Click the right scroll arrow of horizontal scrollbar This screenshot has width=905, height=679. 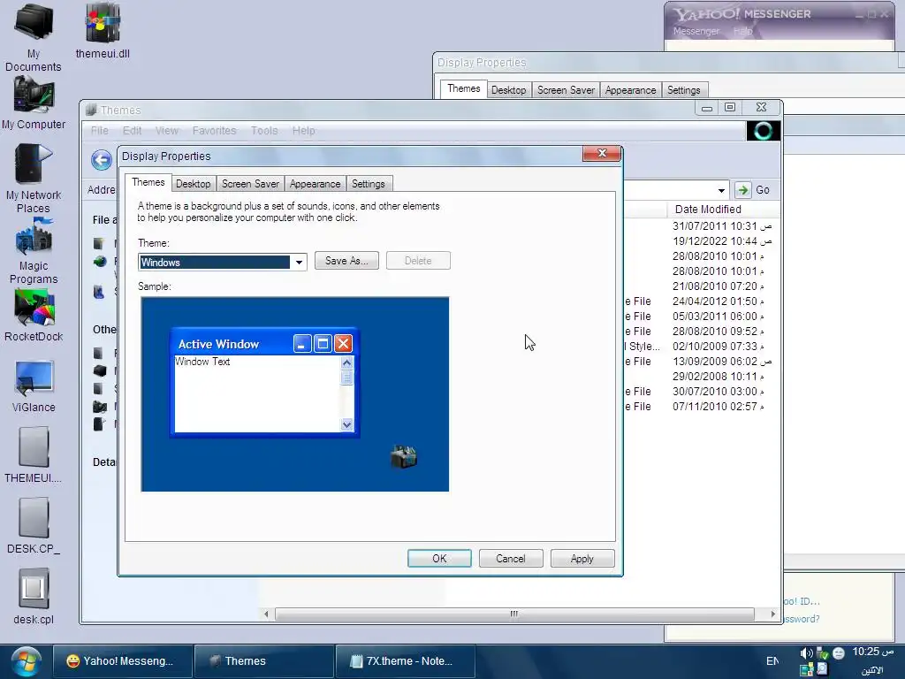coord(772,614)
